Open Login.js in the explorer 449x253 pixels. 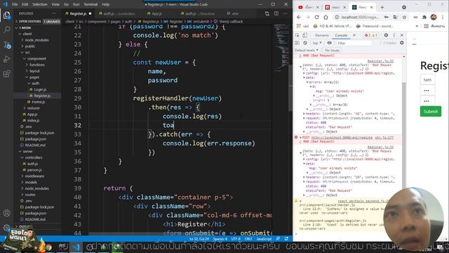[40, 89]
